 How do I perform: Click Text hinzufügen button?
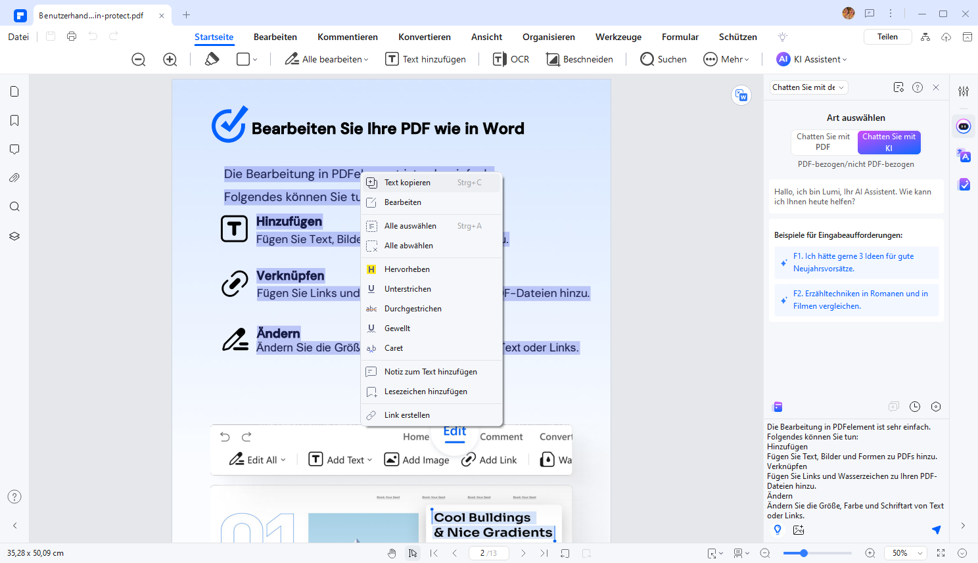tap(426, 59)
